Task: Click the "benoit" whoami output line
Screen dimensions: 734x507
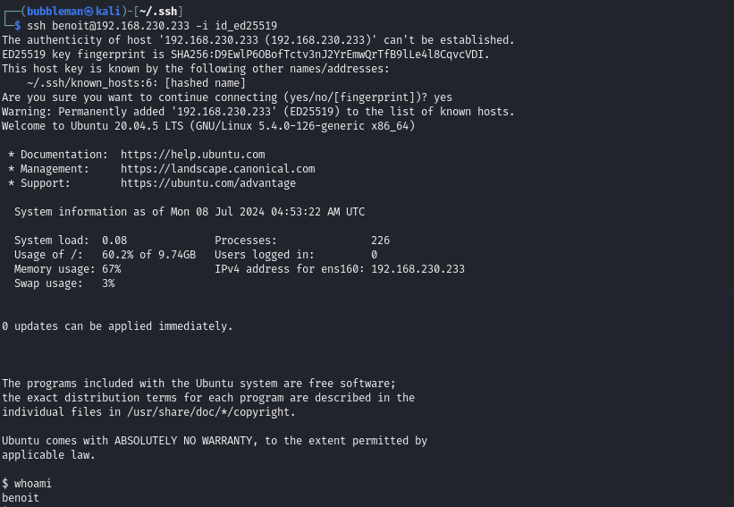Action: (21, 498)
